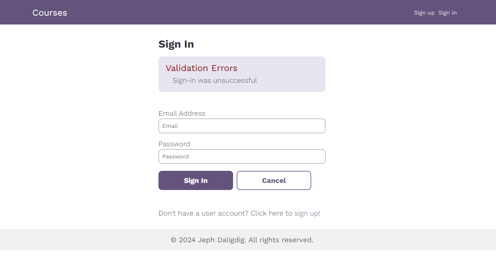Click the 'Password' placeholder text
This screenshot has height=277, width=496.
[x=176, y=157]
